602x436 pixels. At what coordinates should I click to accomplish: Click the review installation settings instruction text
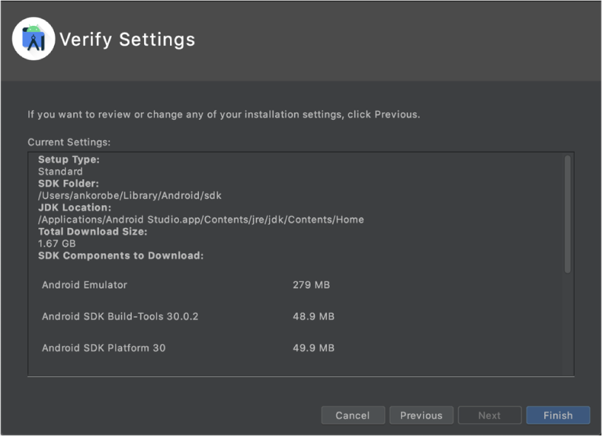pyautogui.click(x=224, y=115)
